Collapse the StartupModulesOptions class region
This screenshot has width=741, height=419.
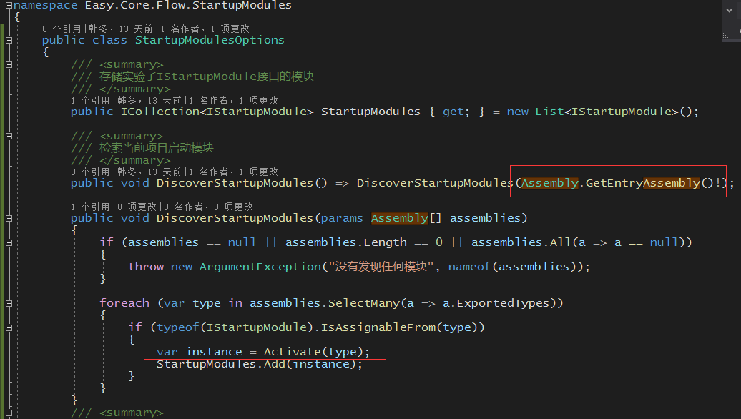coord(9,40)
